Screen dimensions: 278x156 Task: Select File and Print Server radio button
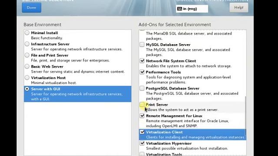(x=27, y=55)
